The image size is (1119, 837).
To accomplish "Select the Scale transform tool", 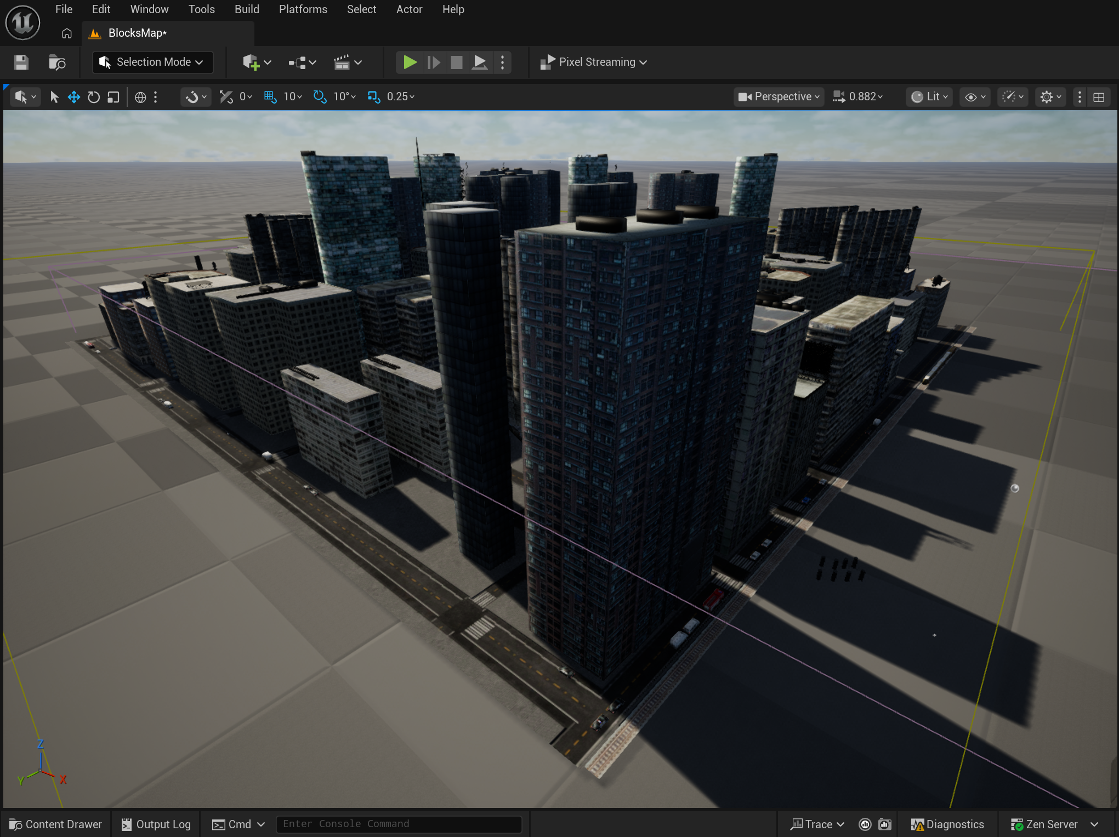I will click(113, 97).
